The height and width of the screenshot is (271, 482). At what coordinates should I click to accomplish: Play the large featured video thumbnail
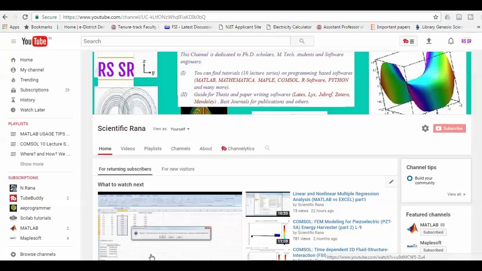pyautogui.click(x=170, y=226)
